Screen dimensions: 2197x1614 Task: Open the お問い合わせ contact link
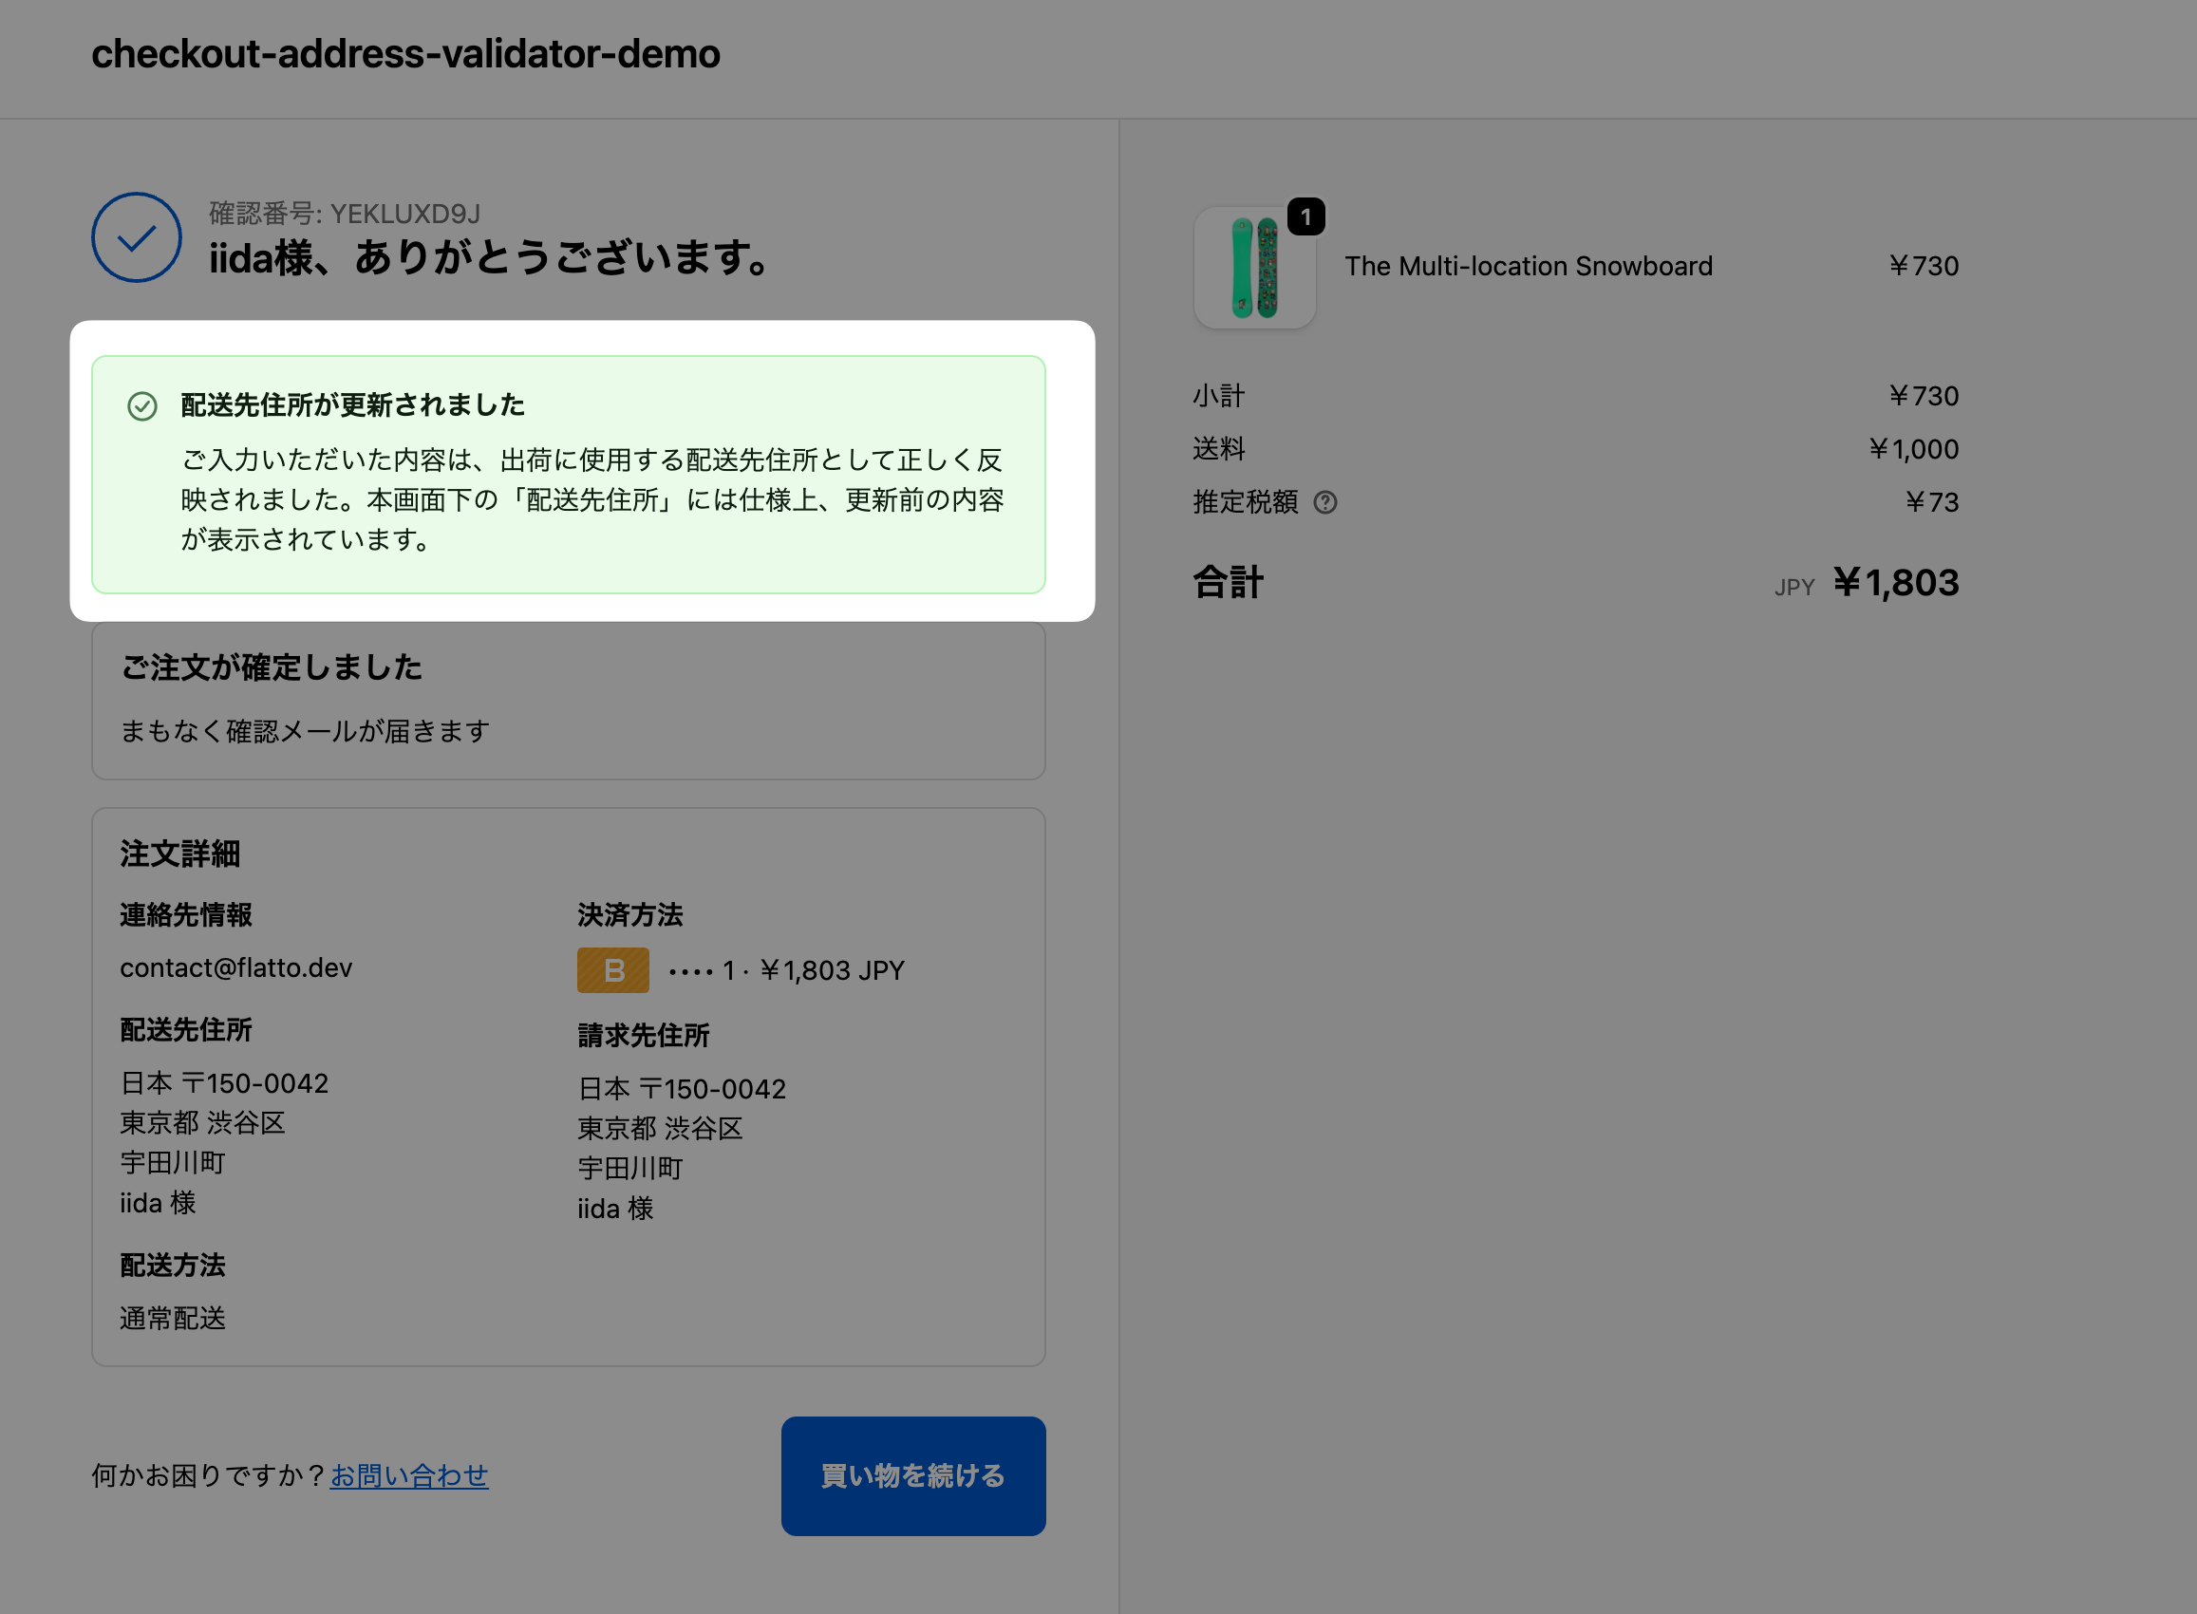[409, 1475]
